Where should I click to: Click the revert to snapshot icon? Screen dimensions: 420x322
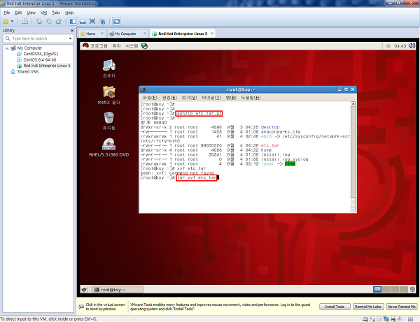(x=49, y=22)
